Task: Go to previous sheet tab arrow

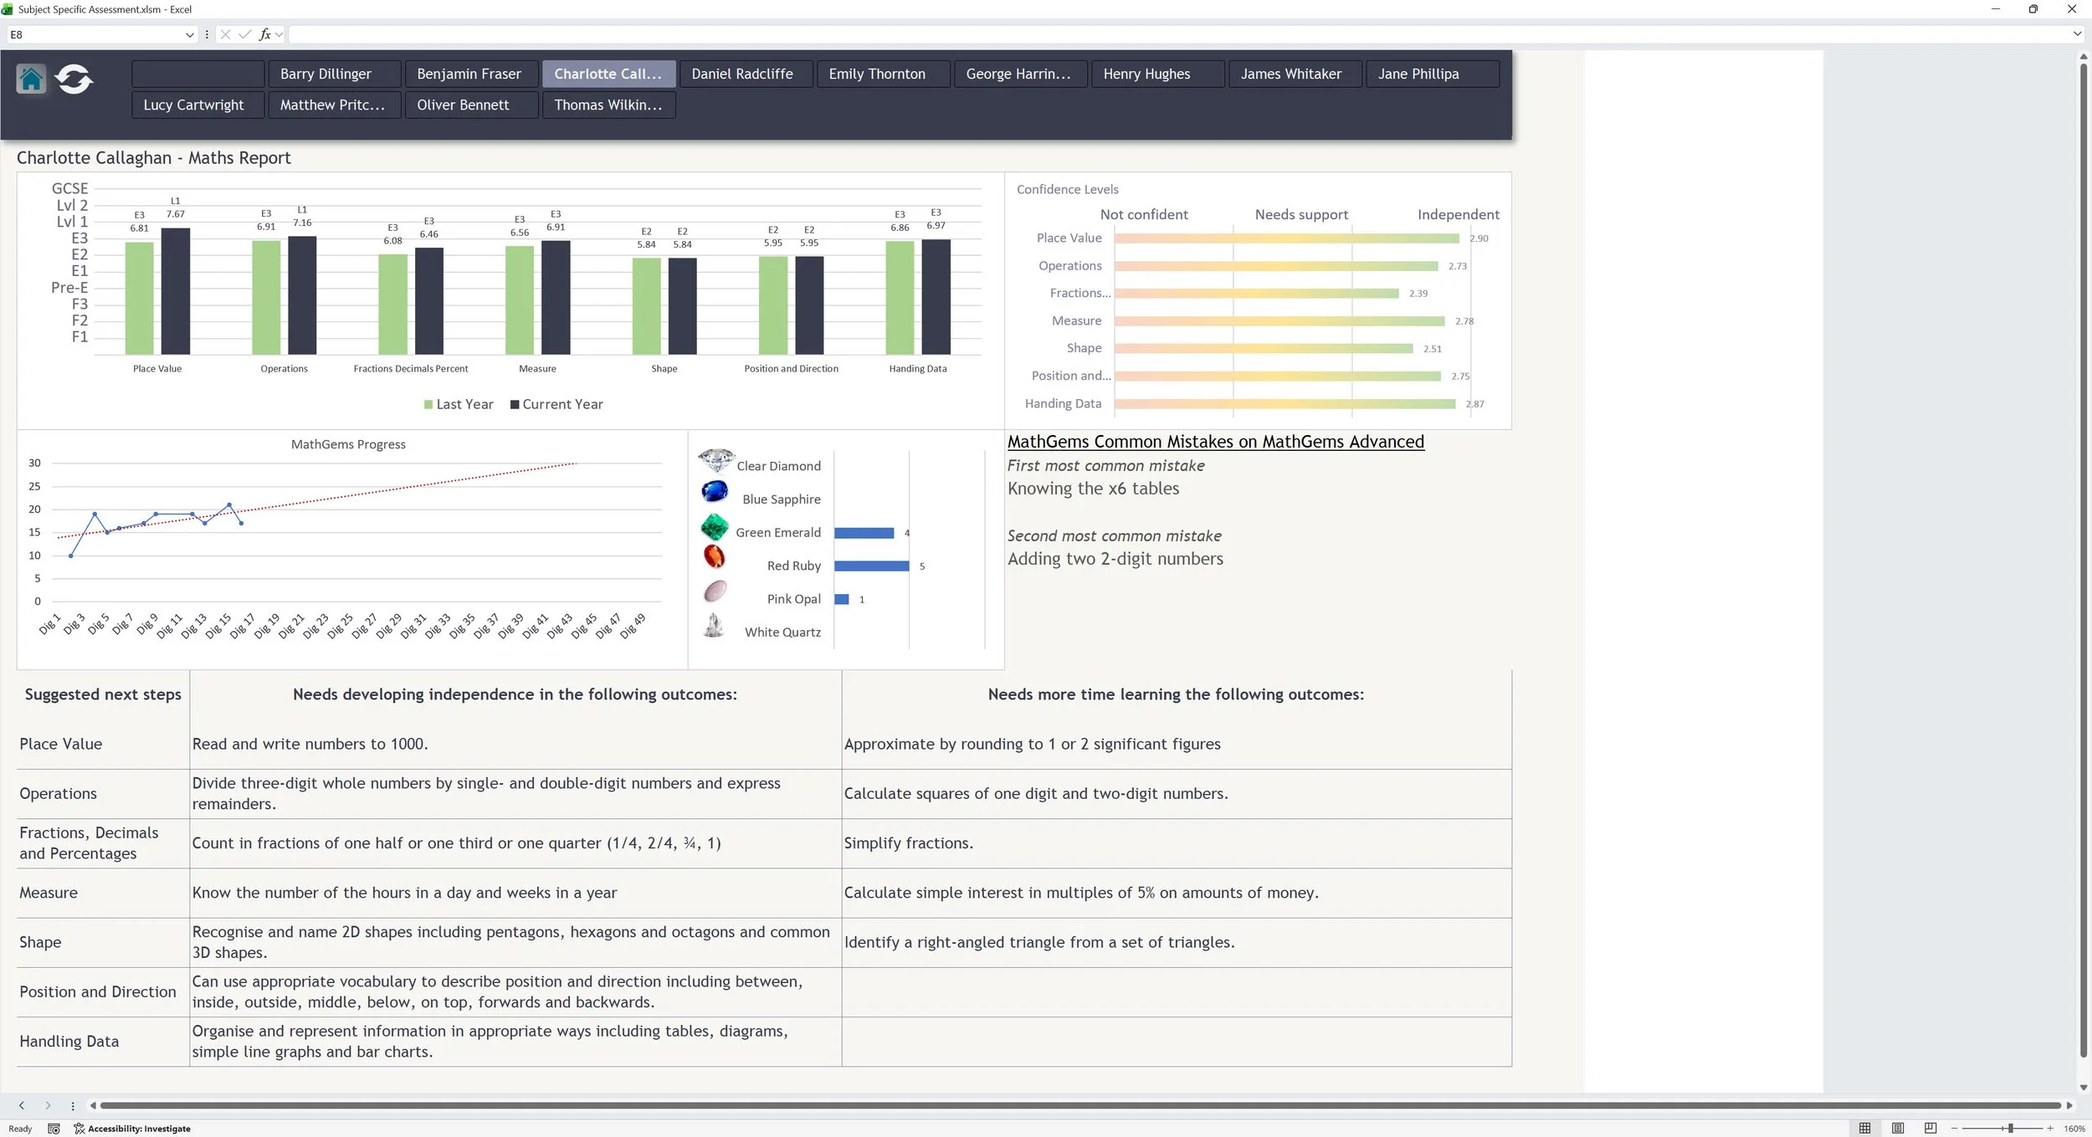Action: pyautogui.click(x=22, y=1105)
